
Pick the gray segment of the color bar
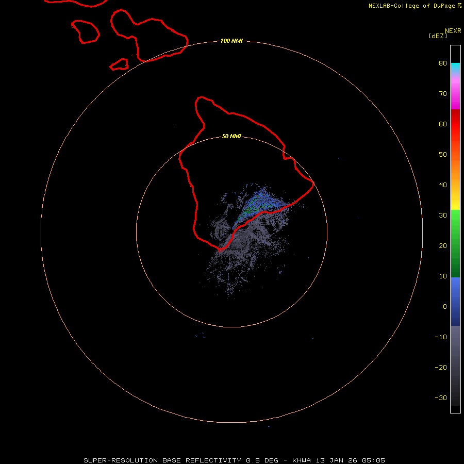(x=455, y=366)
